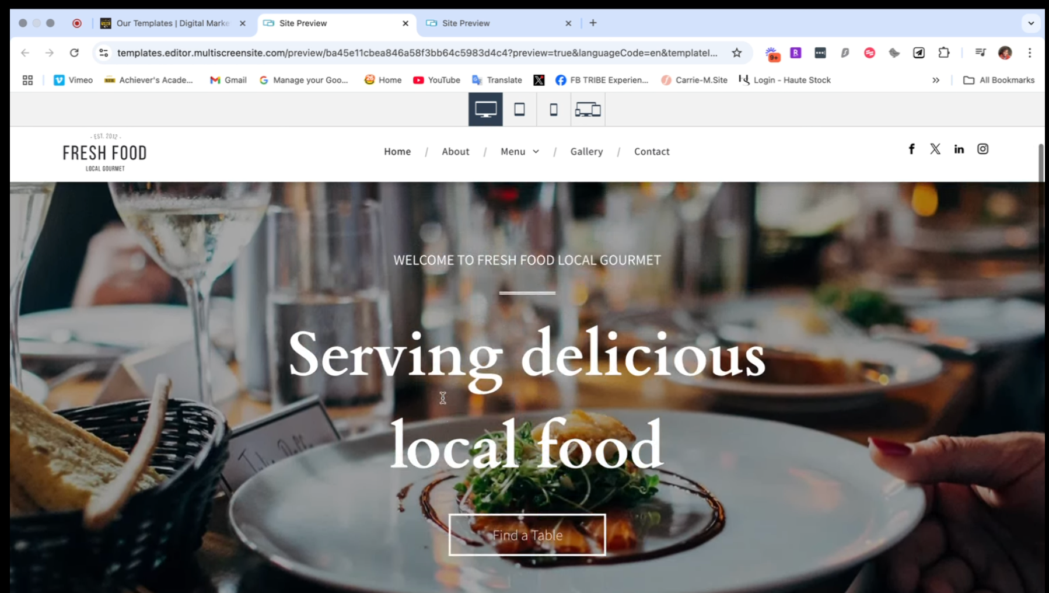Open a new browser tab
This screenshot has width=1049, height=593.
pos(593,23)
